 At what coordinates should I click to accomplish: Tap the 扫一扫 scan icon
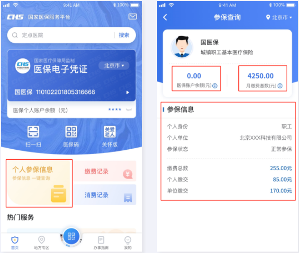[33, 132]
